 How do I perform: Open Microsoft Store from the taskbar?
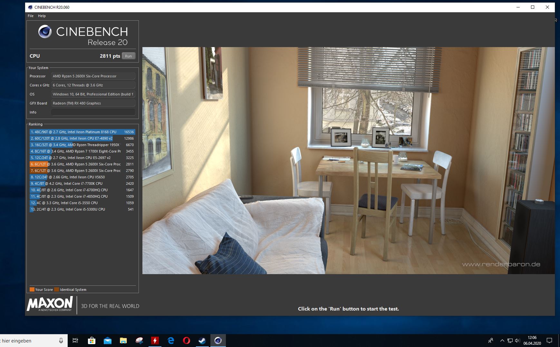tap(92, 341)
